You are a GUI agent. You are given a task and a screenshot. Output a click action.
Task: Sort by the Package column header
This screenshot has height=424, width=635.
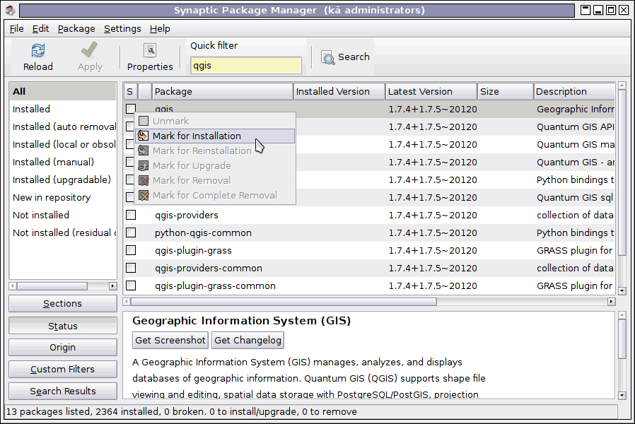pyautogui.click(x=222, y=91)
